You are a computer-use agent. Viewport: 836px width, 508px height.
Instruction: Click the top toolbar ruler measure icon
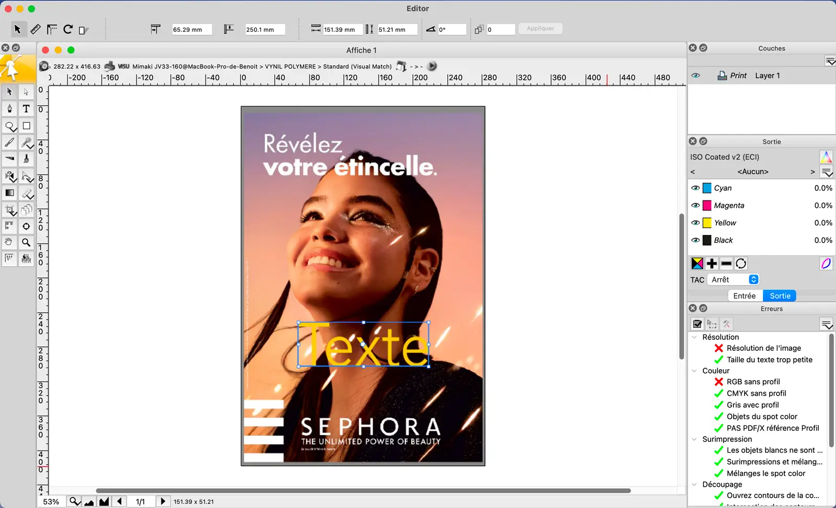35,29
